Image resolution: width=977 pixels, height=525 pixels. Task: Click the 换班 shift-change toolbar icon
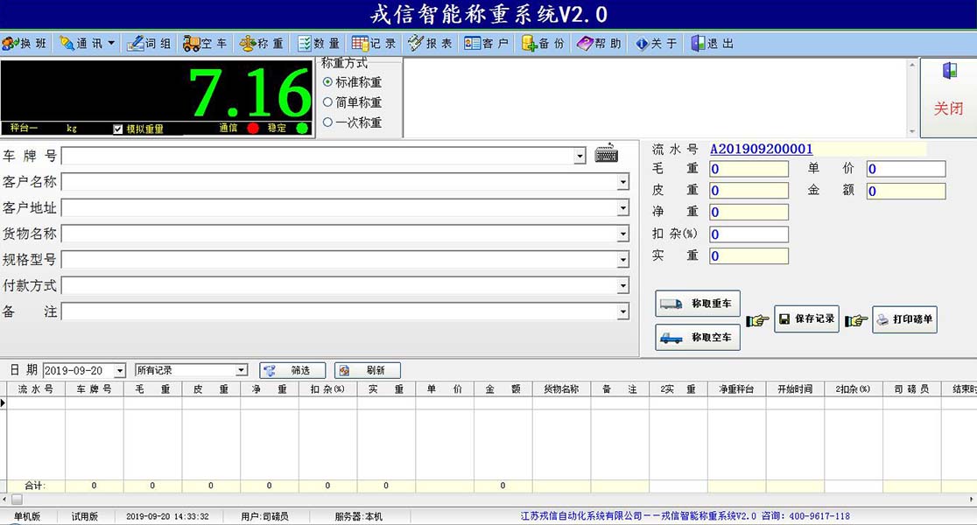(10, 44)
